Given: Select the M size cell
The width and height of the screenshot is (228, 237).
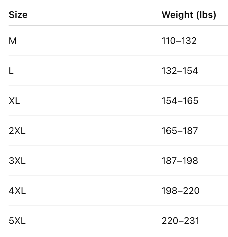Looking at the screenshot, I should pyautogui.click(x=13, y=41).
